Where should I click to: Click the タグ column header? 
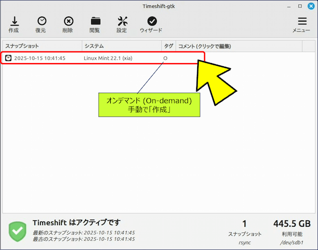[x=169, y=46]
